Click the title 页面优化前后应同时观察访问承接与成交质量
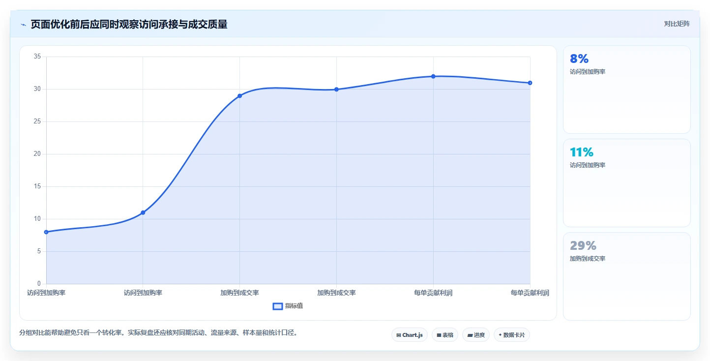This screenshot has height=361, width=710. point(129,24)
